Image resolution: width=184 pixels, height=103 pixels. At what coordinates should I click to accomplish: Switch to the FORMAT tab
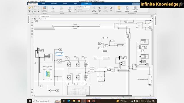pyautogui.click(x=65, y=4)
